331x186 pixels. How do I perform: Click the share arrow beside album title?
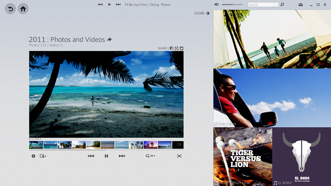click(x=110, y=39)
